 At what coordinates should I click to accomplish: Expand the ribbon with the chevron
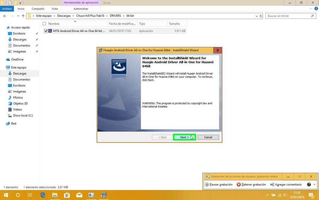coord(310,9)
